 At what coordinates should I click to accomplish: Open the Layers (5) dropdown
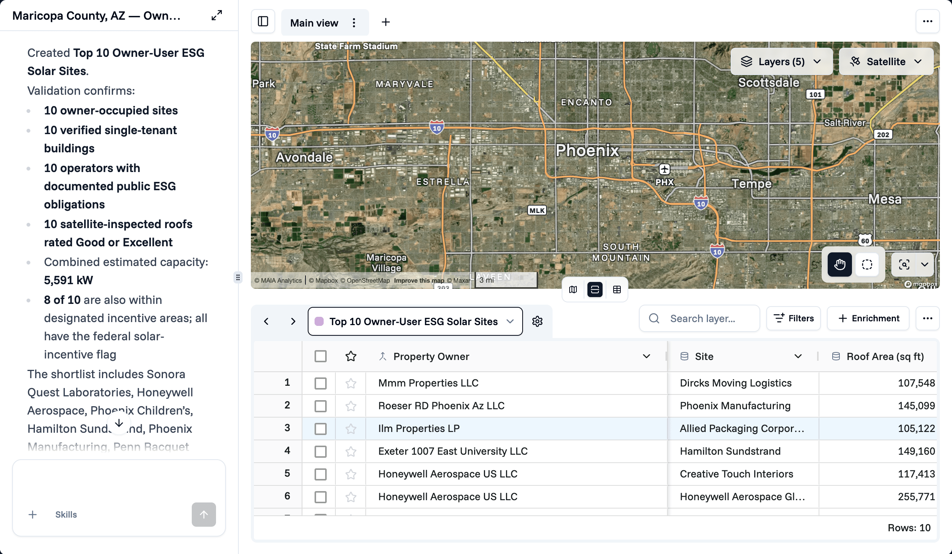[x=781, y=61]
